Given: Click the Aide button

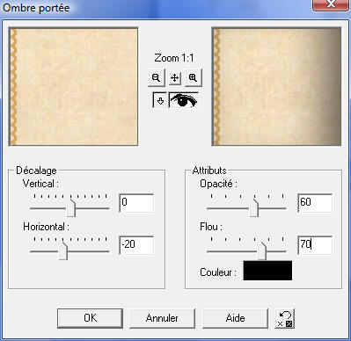Looking at the screenshot, I should (x=235, y=318).
